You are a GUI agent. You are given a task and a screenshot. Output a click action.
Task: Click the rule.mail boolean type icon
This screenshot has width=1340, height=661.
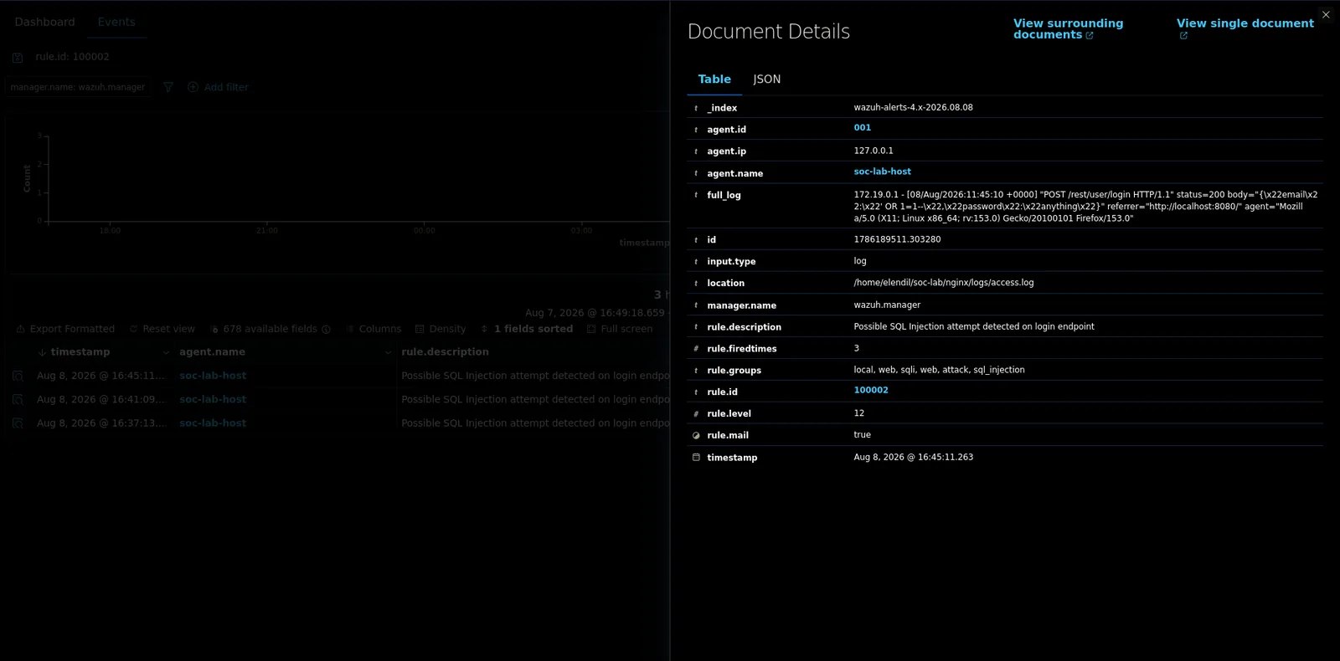coord(696,436)
